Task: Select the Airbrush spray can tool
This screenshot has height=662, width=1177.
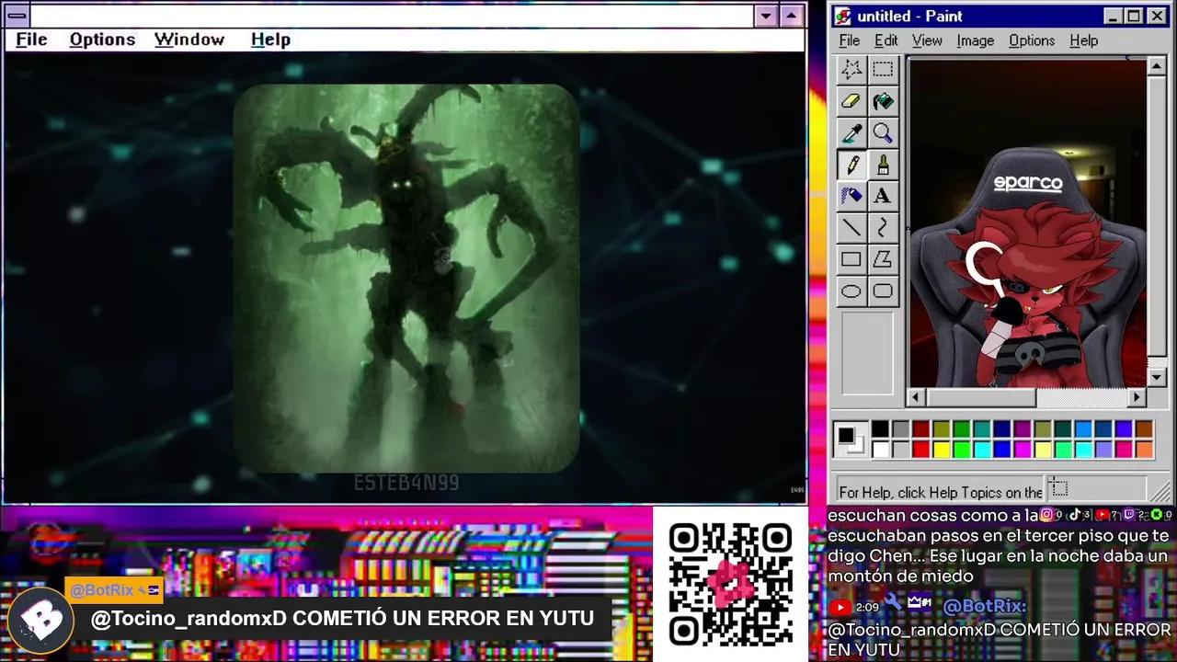Action: click(851, 196)
